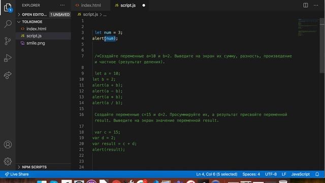Screen dimensions: 325x183
Task: Click the 'var c = 15;' line
Action: point(107,132)
